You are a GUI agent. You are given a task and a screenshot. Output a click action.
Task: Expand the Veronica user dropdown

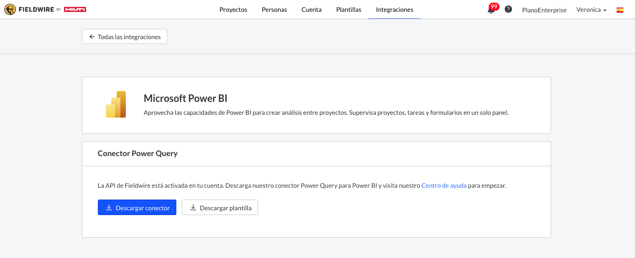click(591, 10)
